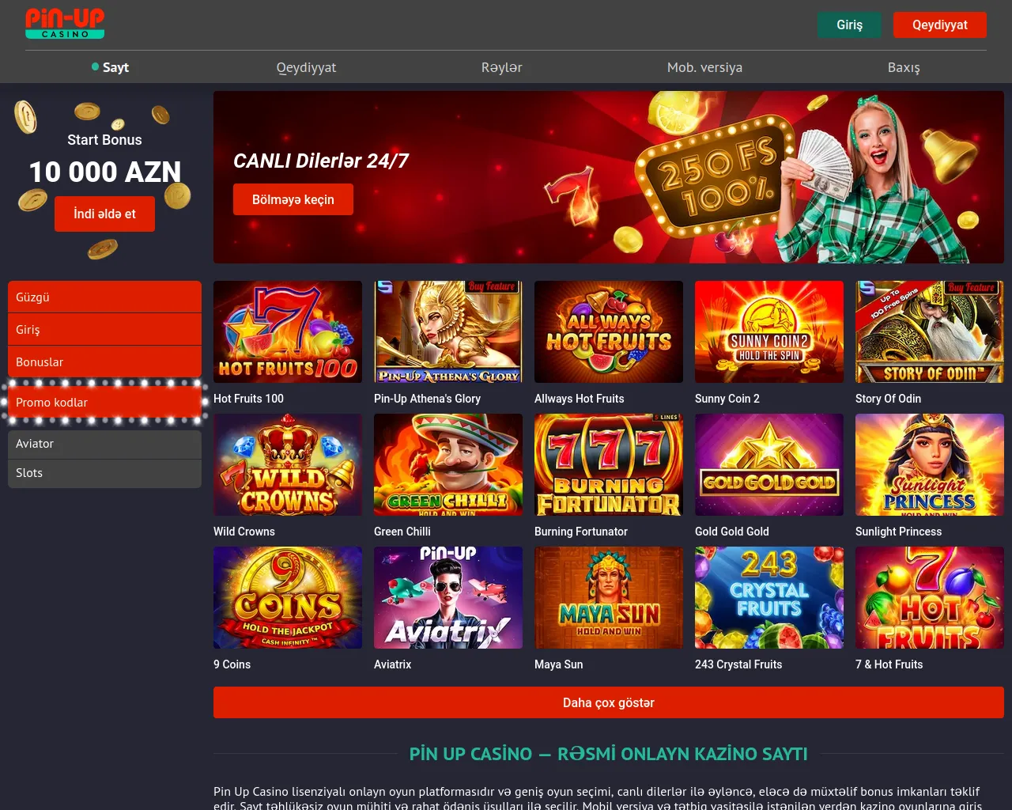The width and height of the screenshot is (1012, 810).
Task: Open the Story Of Odin game image
Action: click(x=930, y=332)
